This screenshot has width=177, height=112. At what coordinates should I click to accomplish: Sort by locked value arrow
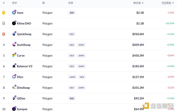[x=143, y=3]
